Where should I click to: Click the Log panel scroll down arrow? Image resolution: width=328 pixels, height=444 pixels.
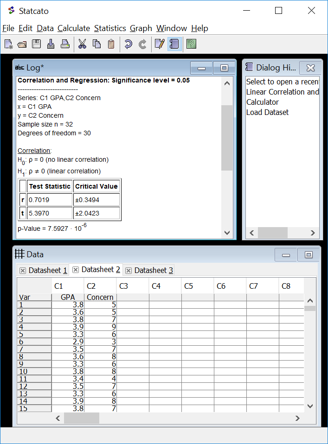coord(227,233)
